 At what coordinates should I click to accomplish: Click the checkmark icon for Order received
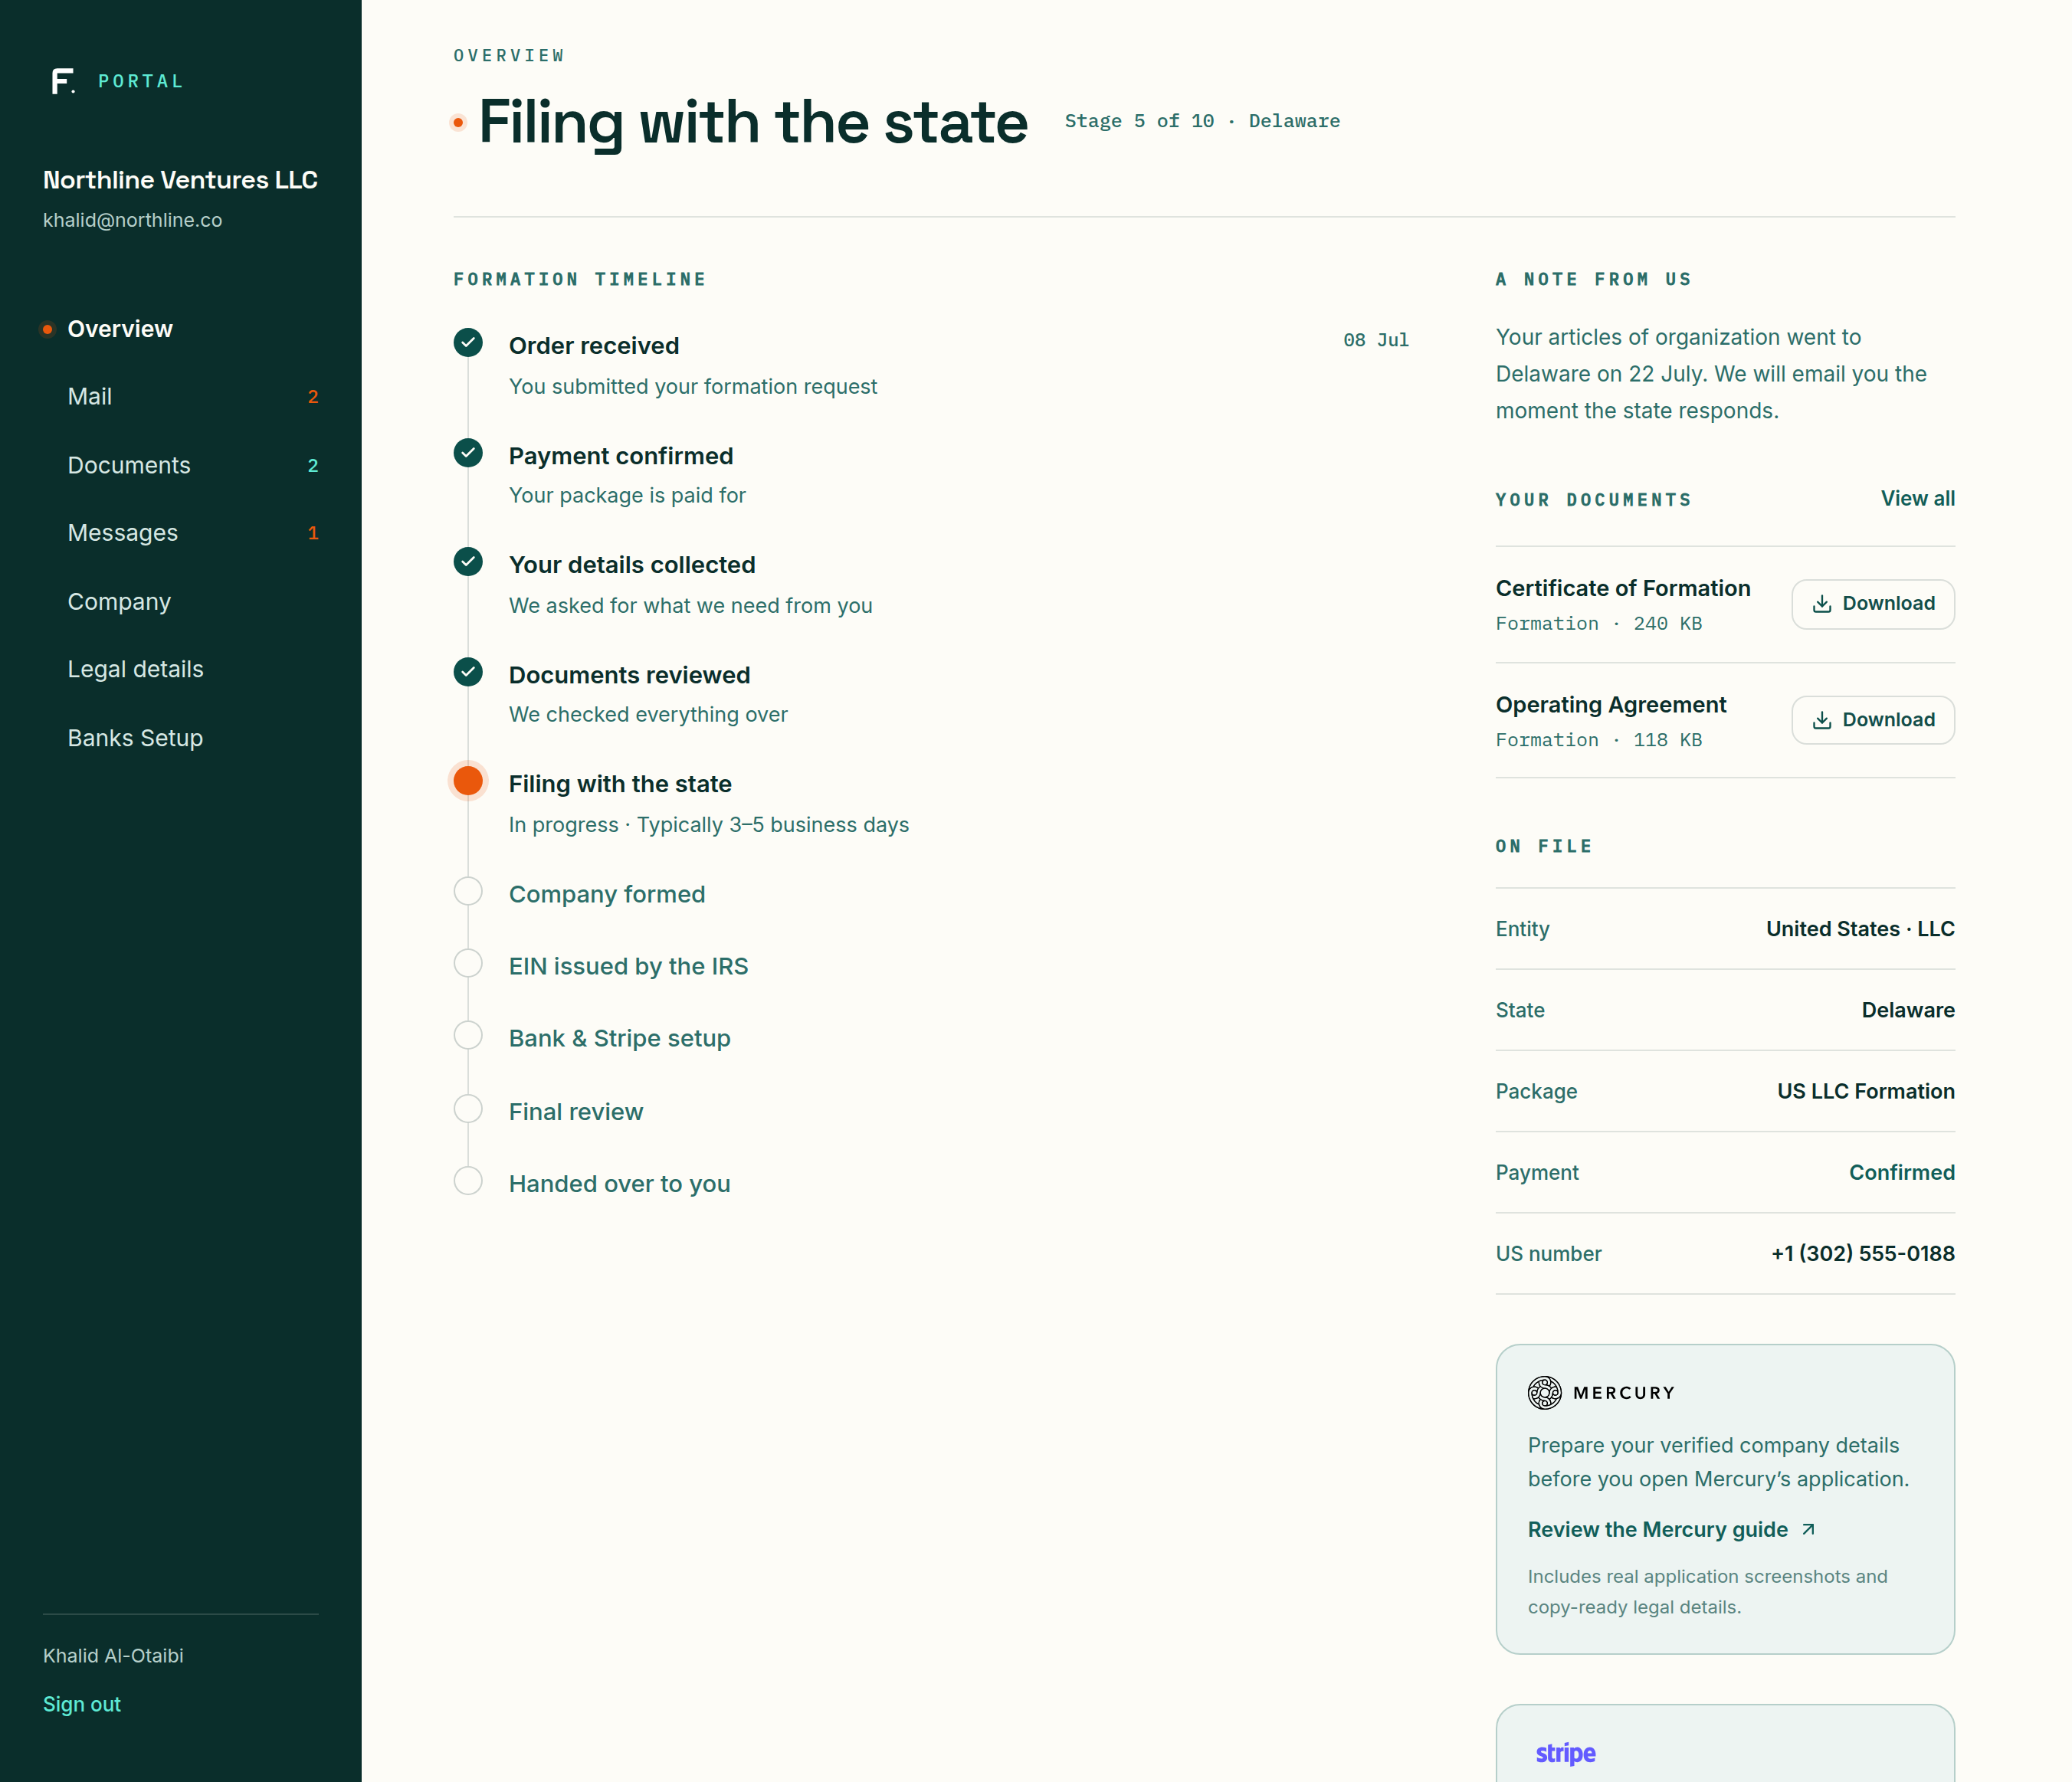click(468, 343)
